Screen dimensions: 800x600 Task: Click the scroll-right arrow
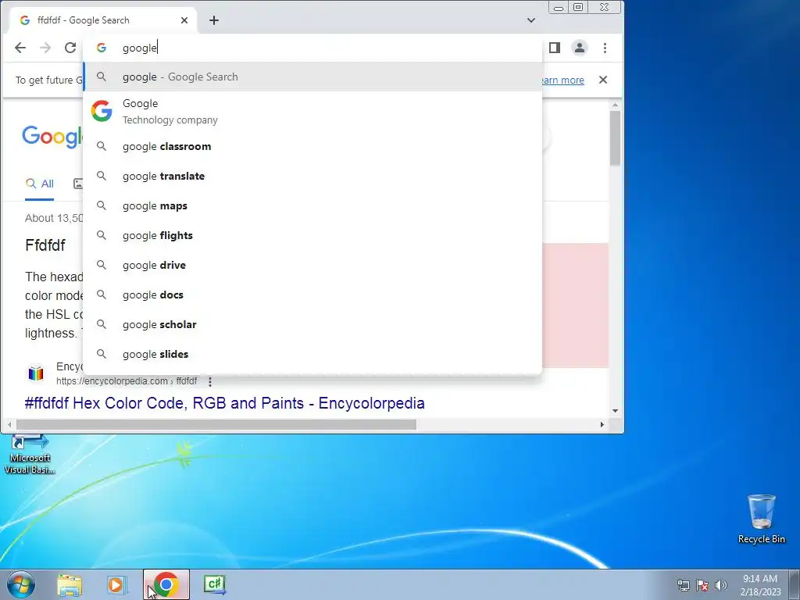pos(602,424)
